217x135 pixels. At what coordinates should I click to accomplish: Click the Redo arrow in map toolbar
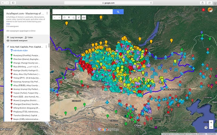[x=59, y=18]
